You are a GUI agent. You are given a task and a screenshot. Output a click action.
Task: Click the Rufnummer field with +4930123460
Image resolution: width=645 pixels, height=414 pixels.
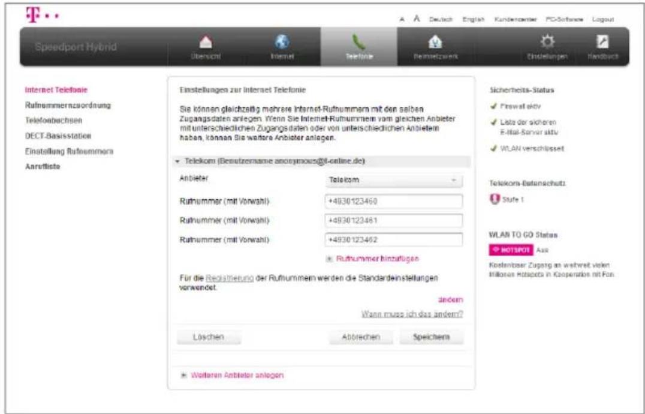394,201
